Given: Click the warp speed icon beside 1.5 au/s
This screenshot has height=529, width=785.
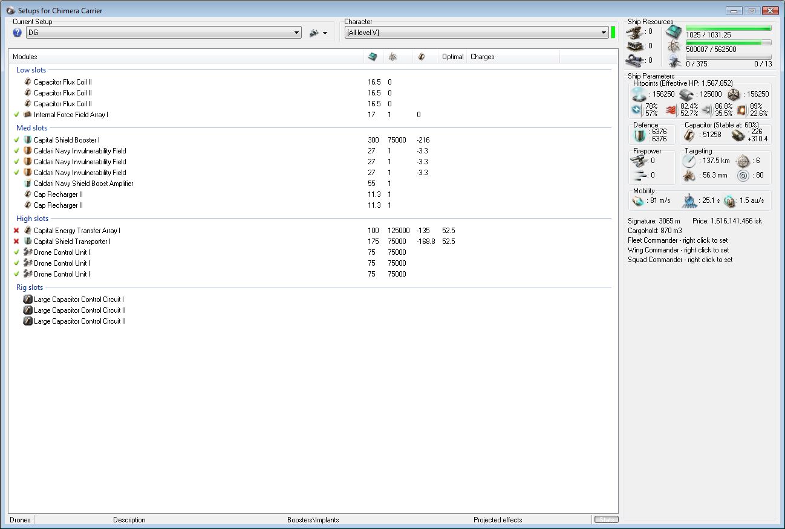Looking at the screenshot, I should click(729, 200).
